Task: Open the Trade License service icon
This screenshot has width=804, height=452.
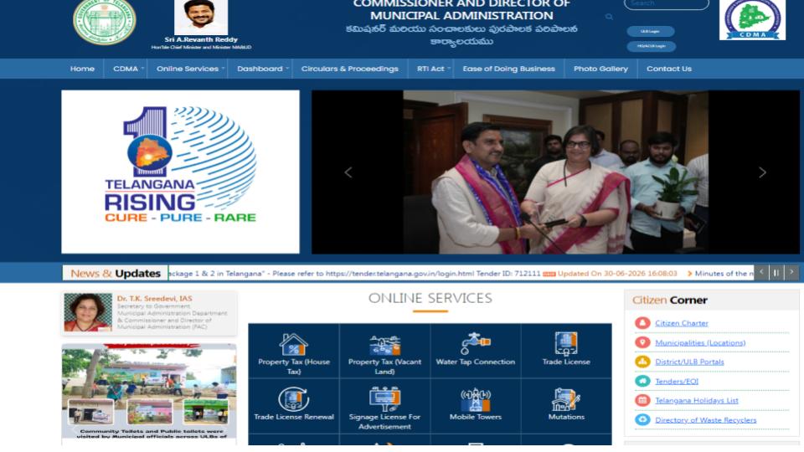Action: (x=566, y=343)
